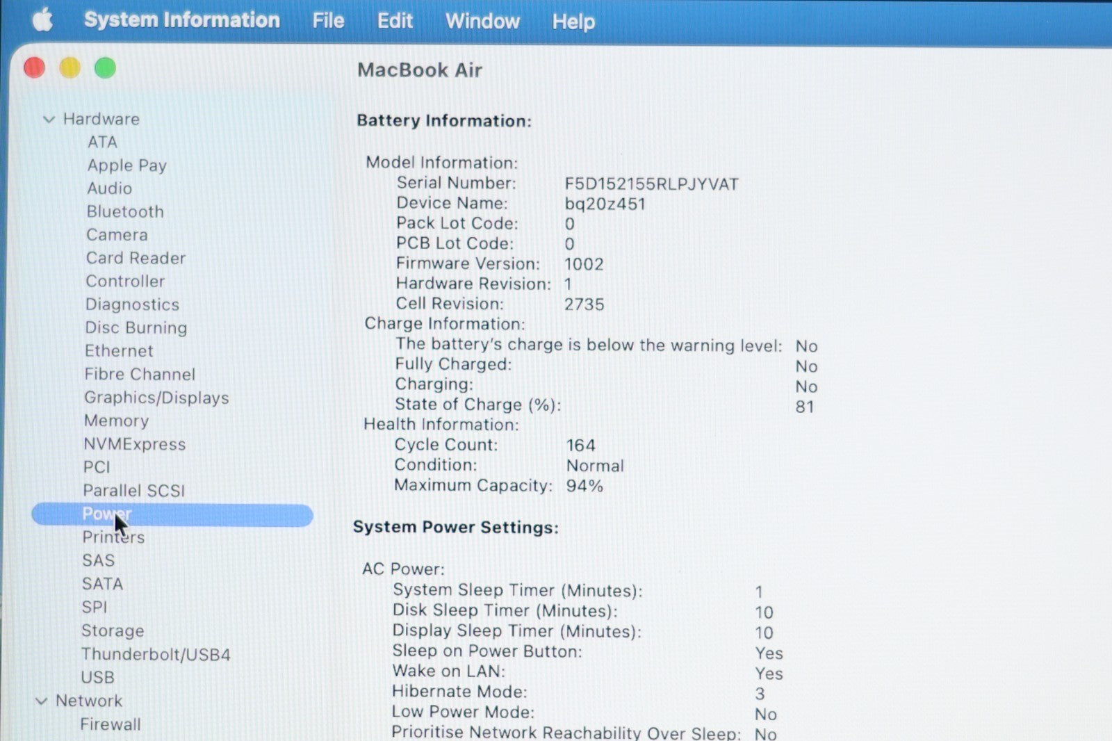Open the File menu
Image resolution: width=1112 pixels, height=741 pixels.
coord(328,21)
